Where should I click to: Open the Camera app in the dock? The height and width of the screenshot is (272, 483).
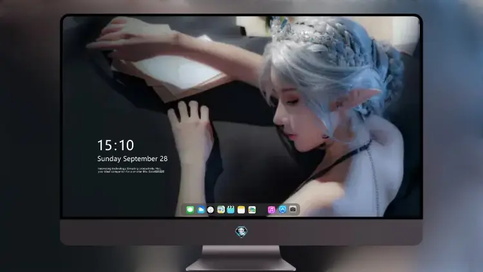click(x=293, y=209)
